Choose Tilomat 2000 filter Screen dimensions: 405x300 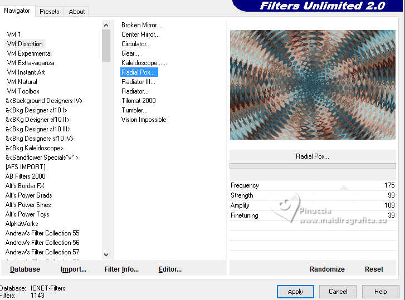coord(139,101)
